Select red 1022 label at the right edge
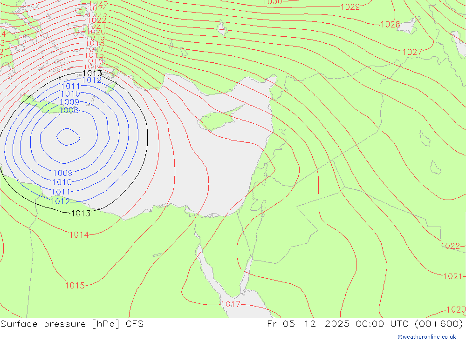The height and width of the screenshot is (341, 466). coord(451,246)
